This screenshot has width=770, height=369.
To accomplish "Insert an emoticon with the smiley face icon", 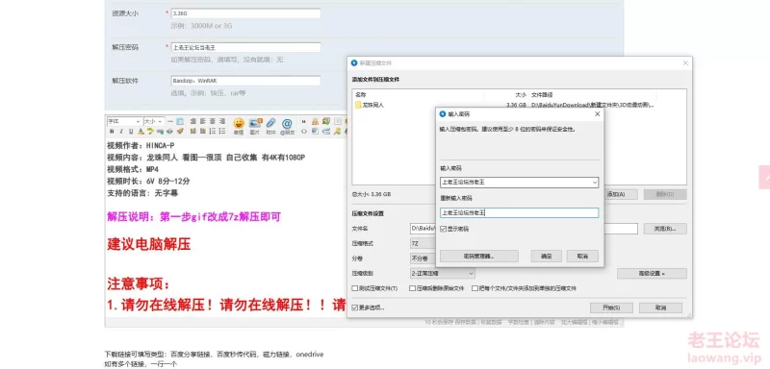I will tap(239, 126).
